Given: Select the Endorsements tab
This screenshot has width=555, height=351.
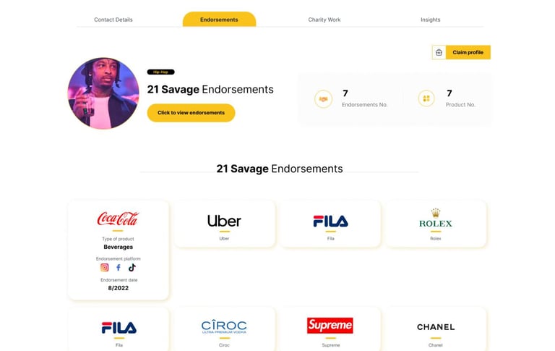Looking at the screenshot, I should 219,20.
